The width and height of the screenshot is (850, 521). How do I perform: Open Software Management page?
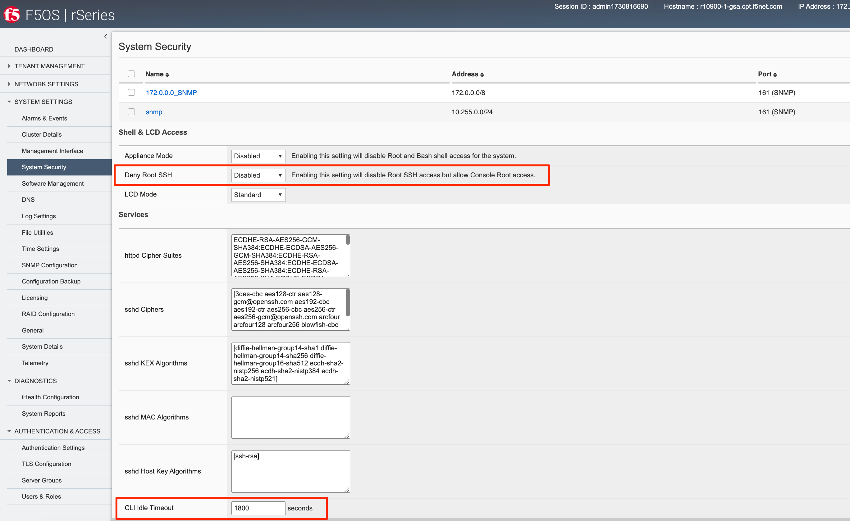coord(53,183)
